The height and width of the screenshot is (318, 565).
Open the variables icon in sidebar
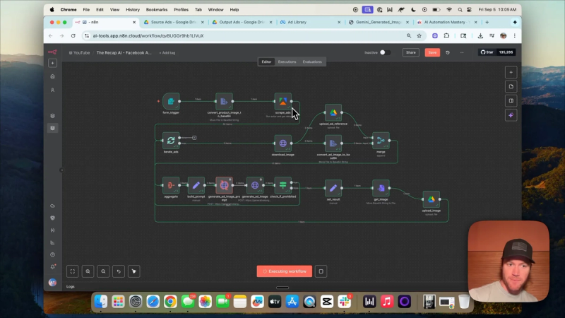(x=52, y=230)
